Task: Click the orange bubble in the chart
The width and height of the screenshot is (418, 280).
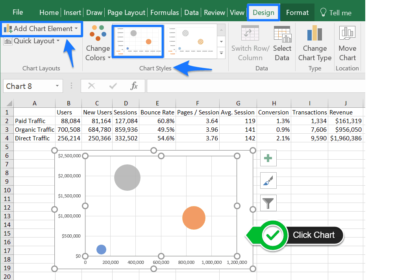Action: point(194,217)
